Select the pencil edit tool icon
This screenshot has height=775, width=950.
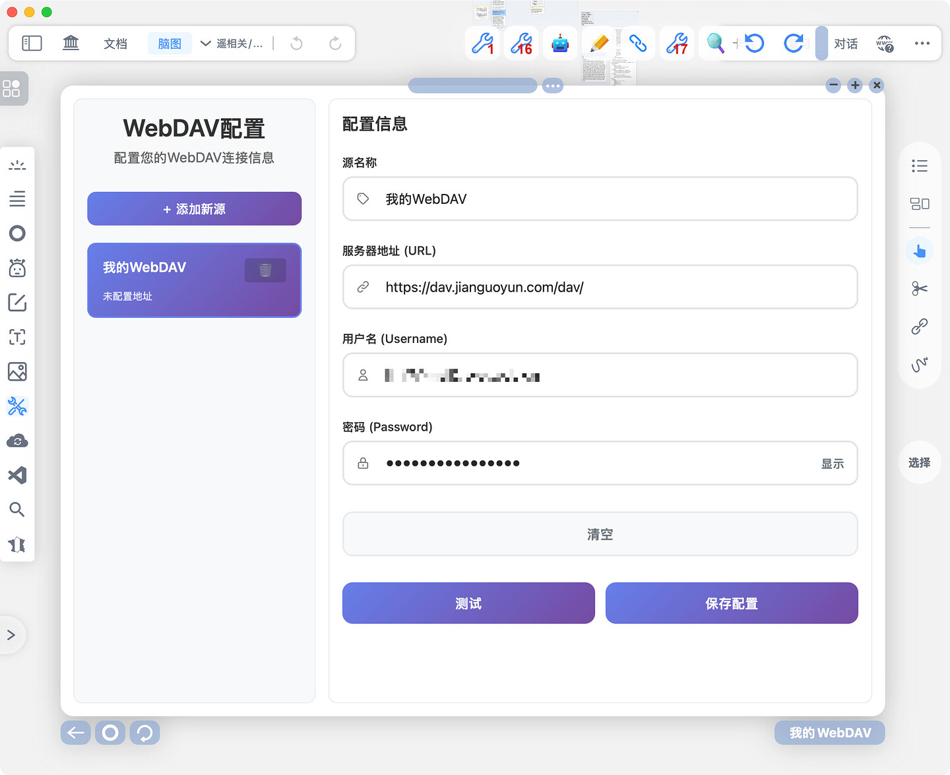(599, 44)
